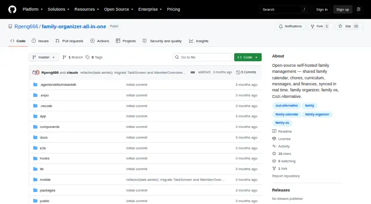Click the cozi-alternative topic tag

pyautogui.click(x=287, y=106)
